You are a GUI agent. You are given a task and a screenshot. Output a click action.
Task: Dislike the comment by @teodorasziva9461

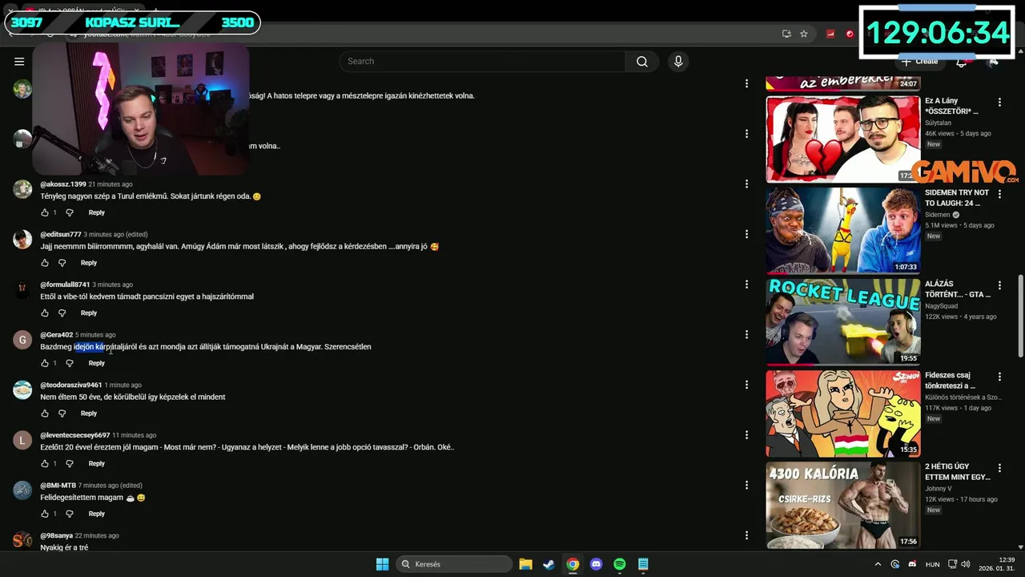pos(62,414)
